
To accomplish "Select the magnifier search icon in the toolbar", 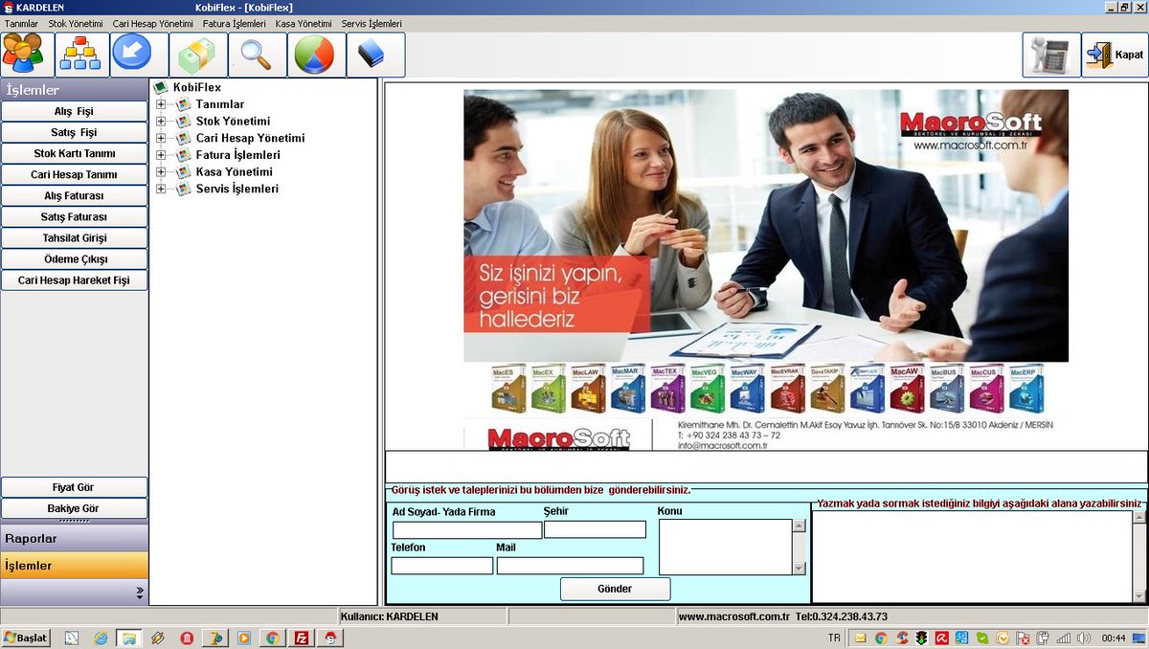I will 257,55.
